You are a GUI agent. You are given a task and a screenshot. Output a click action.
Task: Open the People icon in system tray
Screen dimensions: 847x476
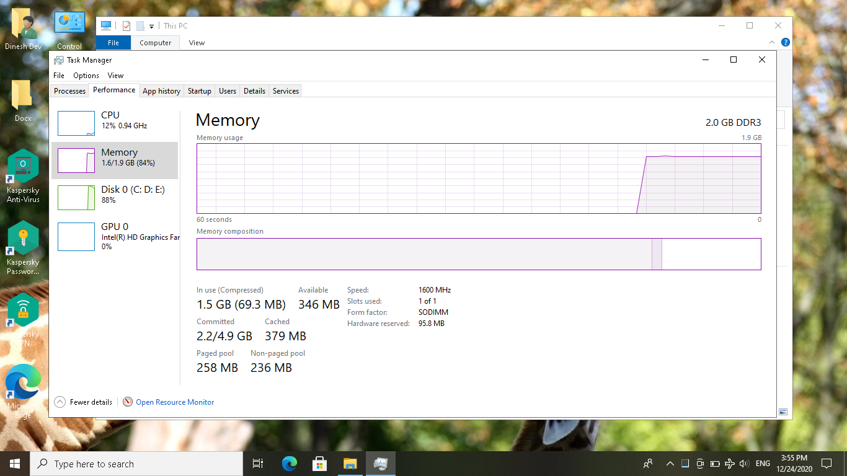point(648,464)
